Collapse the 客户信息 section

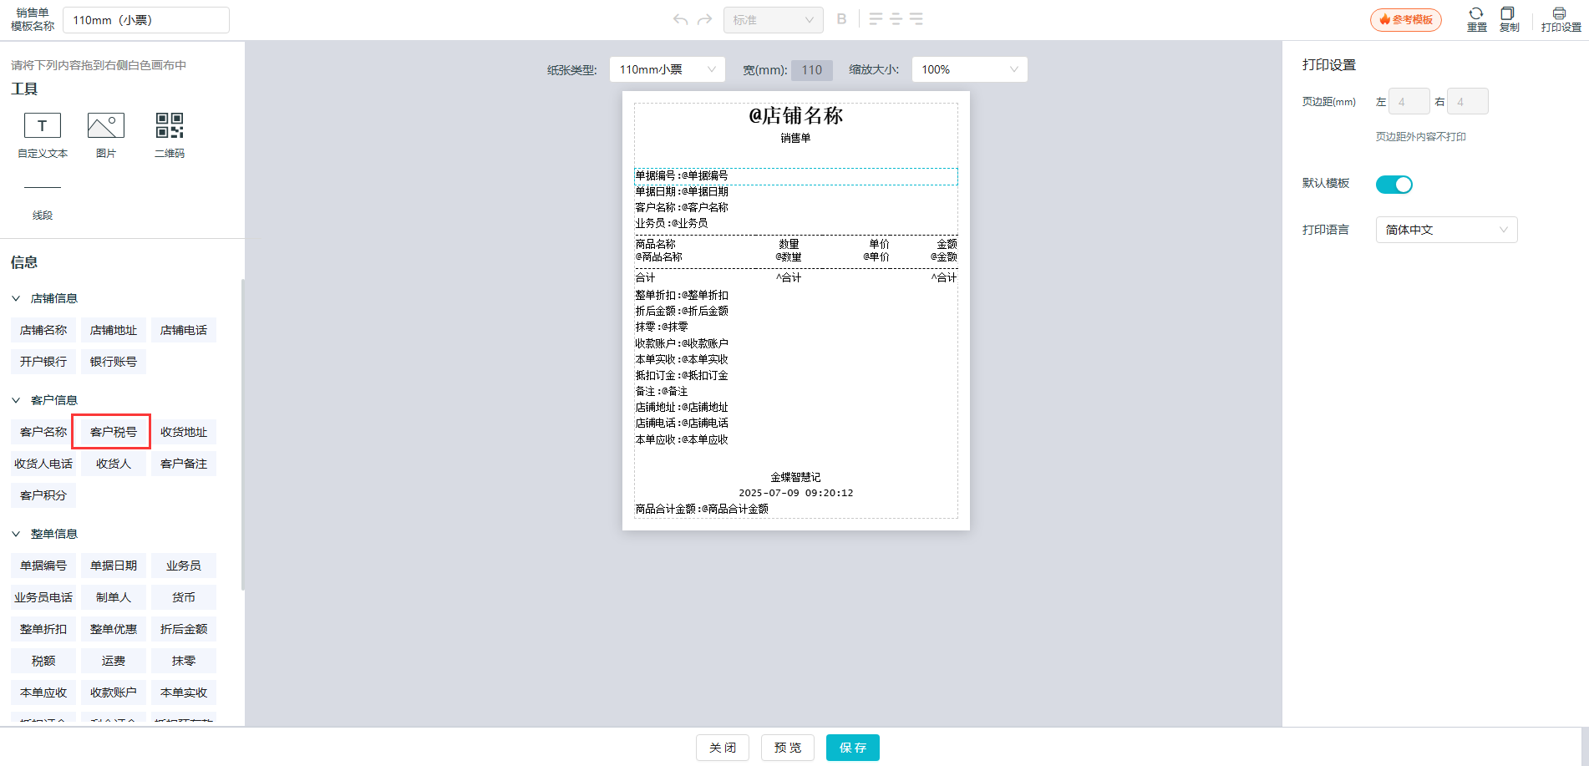coord(16,400)
